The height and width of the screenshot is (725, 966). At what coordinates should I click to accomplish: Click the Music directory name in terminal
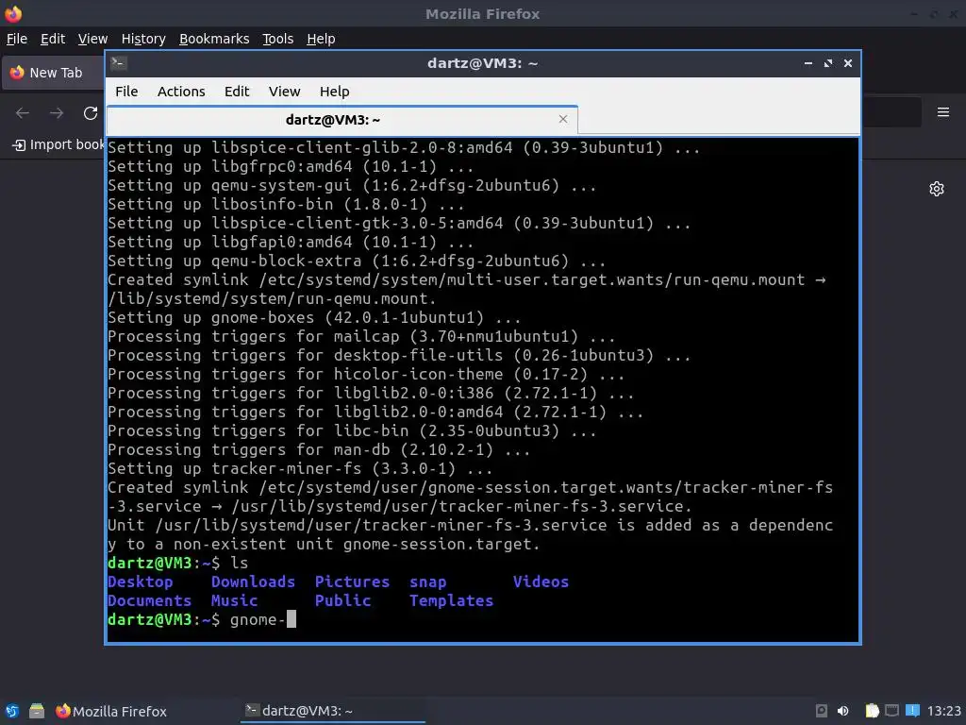point(234,600)
